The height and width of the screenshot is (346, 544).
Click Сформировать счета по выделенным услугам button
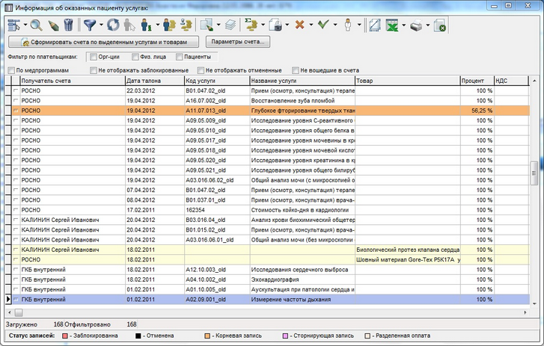pos(103,42)
